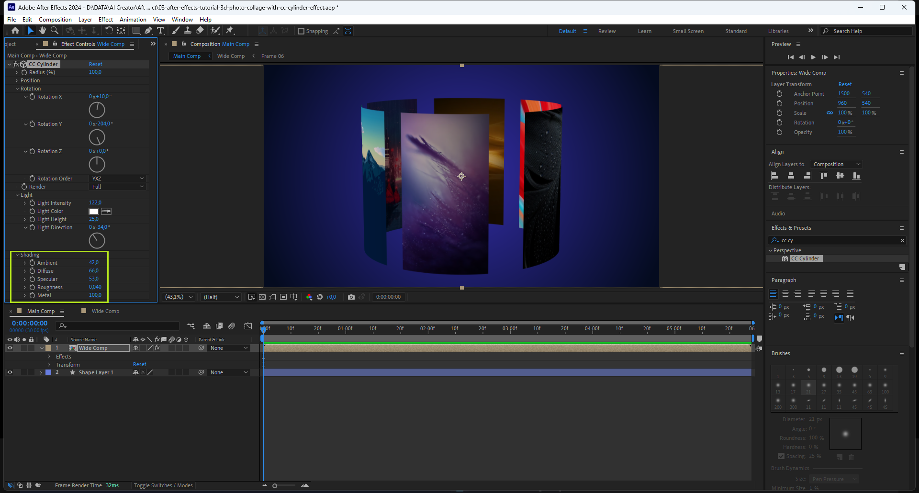Reset the CC Cylinder effect

click(95, 64)
